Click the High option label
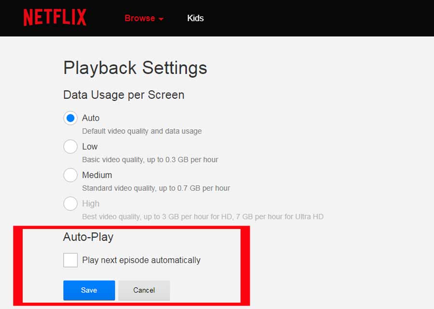The width and height of the screenshot is (434, 309). click(91, 203)
